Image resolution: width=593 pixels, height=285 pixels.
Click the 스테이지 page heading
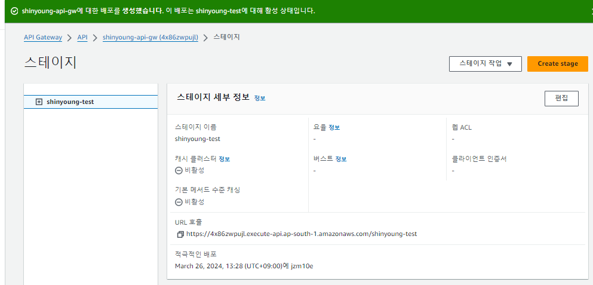[x=50, y=63]
